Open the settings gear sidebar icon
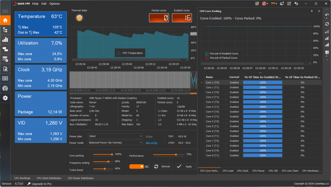Viewport: 331px width, 187px height. (5, 98)
